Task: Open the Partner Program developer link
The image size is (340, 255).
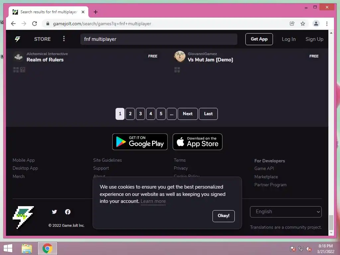Action: tap(270, 185)
